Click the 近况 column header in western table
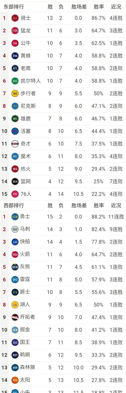The width and height of the screenshot is (126, 393). coord(116,205)
